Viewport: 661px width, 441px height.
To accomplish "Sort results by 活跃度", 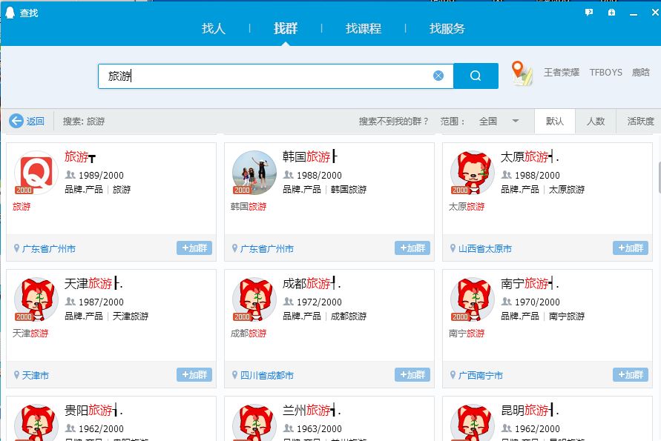I will click(640, 122).
